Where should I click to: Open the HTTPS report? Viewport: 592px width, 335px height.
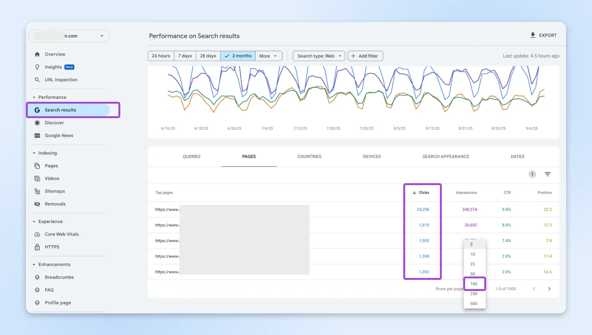[x=52, y=247]
